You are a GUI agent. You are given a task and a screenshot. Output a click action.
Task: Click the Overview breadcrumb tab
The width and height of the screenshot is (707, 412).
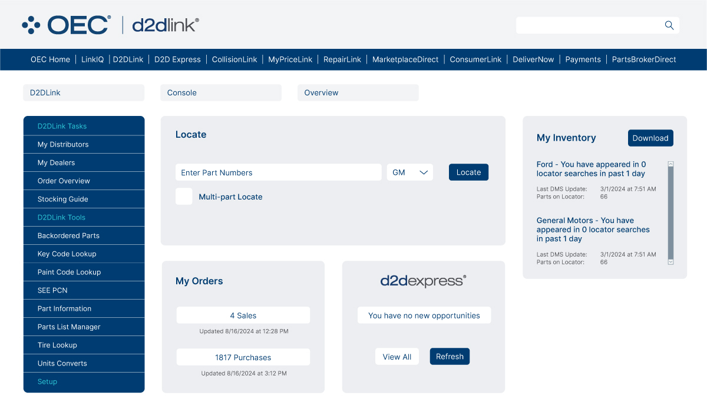click(x=358, y=93)
